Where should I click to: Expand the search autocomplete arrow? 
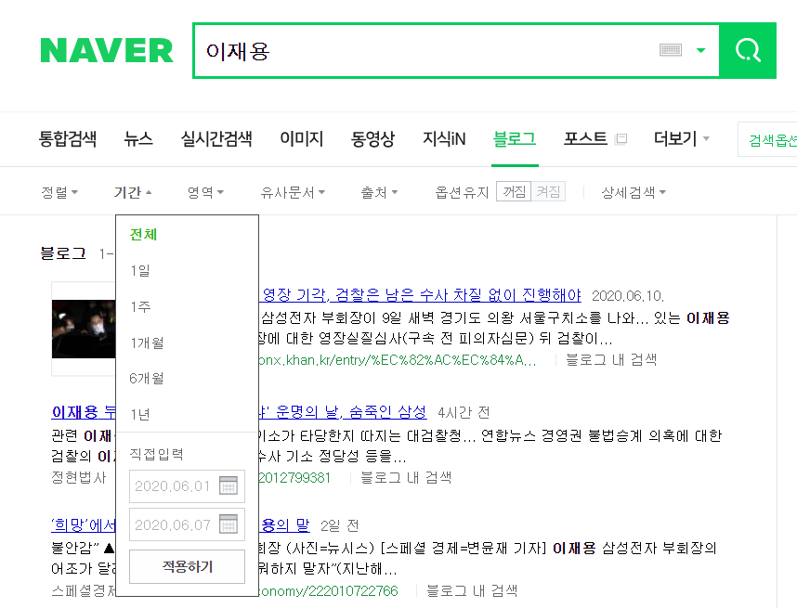tap(701, 50)
